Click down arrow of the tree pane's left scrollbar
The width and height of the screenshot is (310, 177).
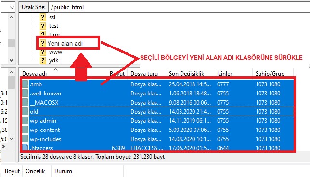point(11,60)
